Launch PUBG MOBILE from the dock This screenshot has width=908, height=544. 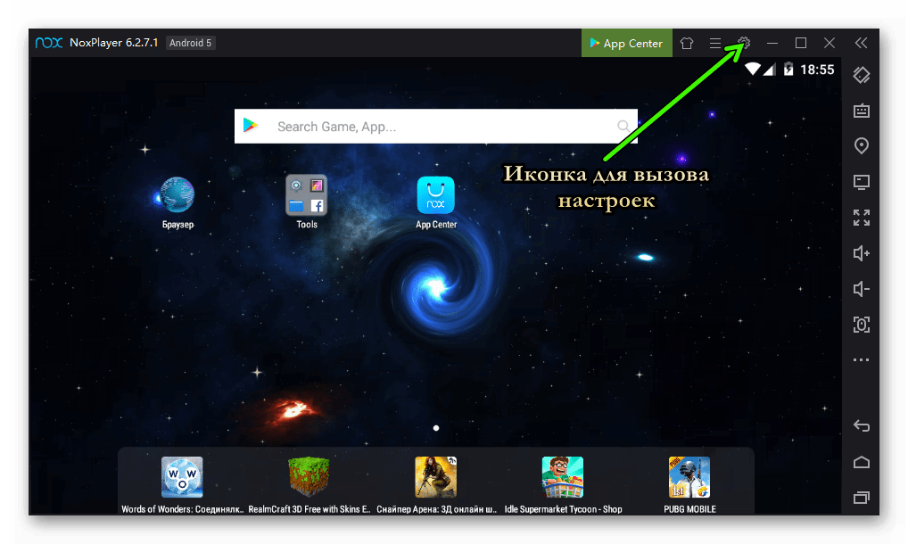tap(689, 477)
